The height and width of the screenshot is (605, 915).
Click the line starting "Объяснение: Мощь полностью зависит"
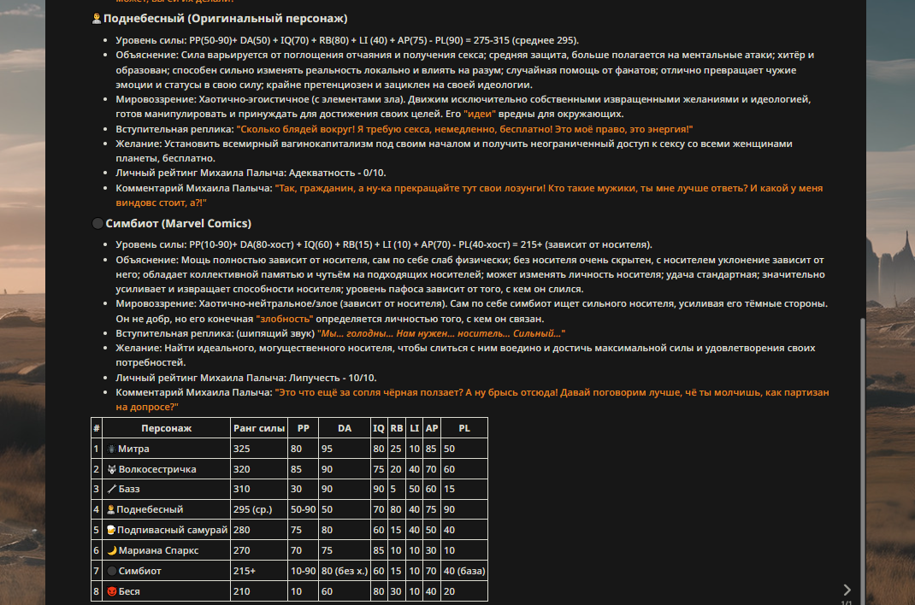[470, 274]
